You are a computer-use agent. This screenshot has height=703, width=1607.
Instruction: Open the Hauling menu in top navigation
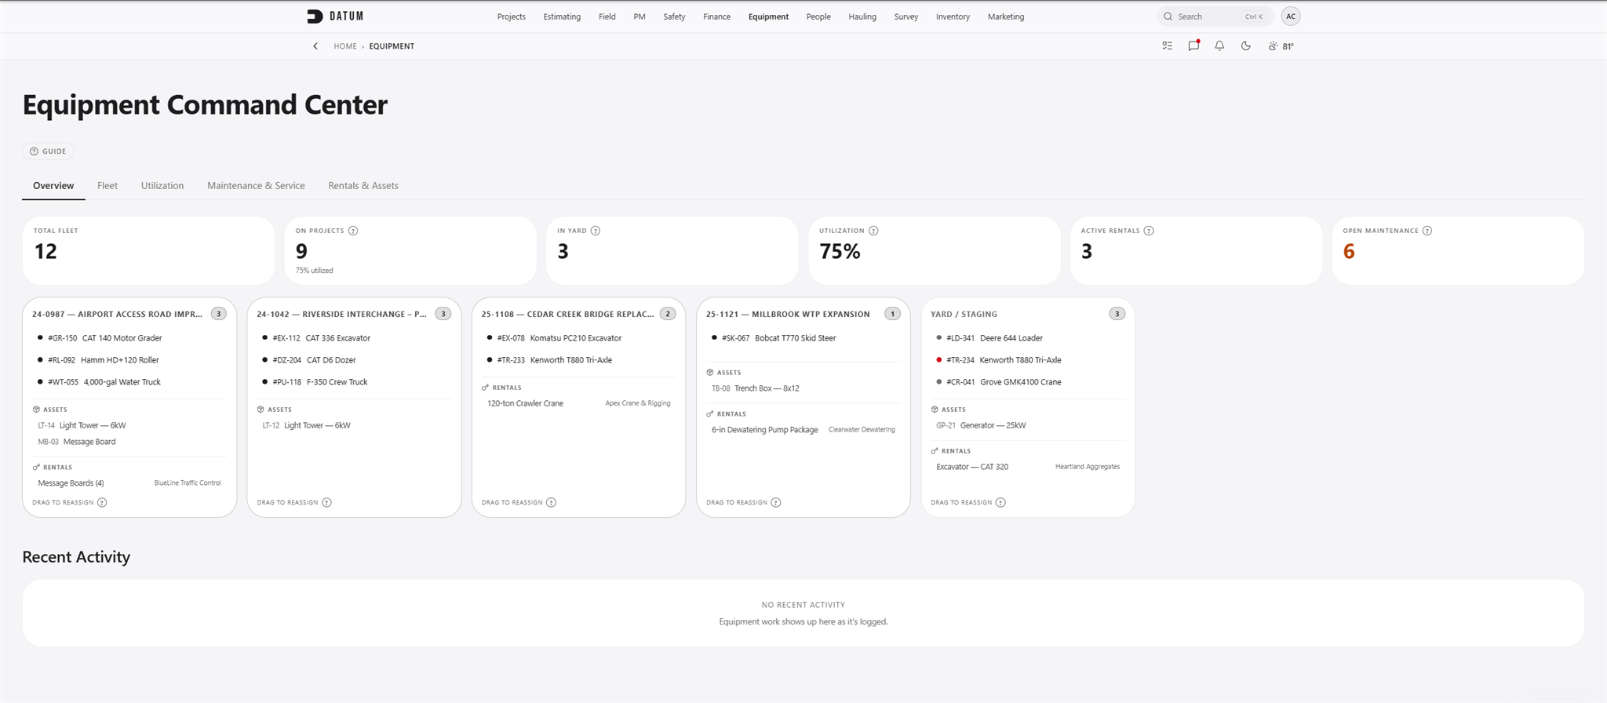(x=862, y=16)
